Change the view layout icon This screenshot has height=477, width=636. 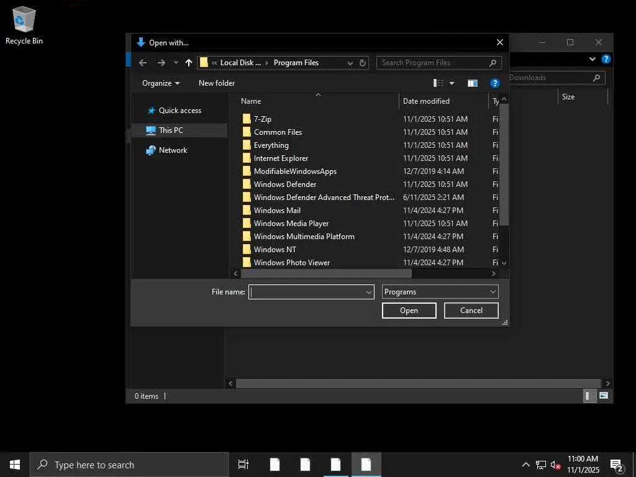click(x=438, y=83)
